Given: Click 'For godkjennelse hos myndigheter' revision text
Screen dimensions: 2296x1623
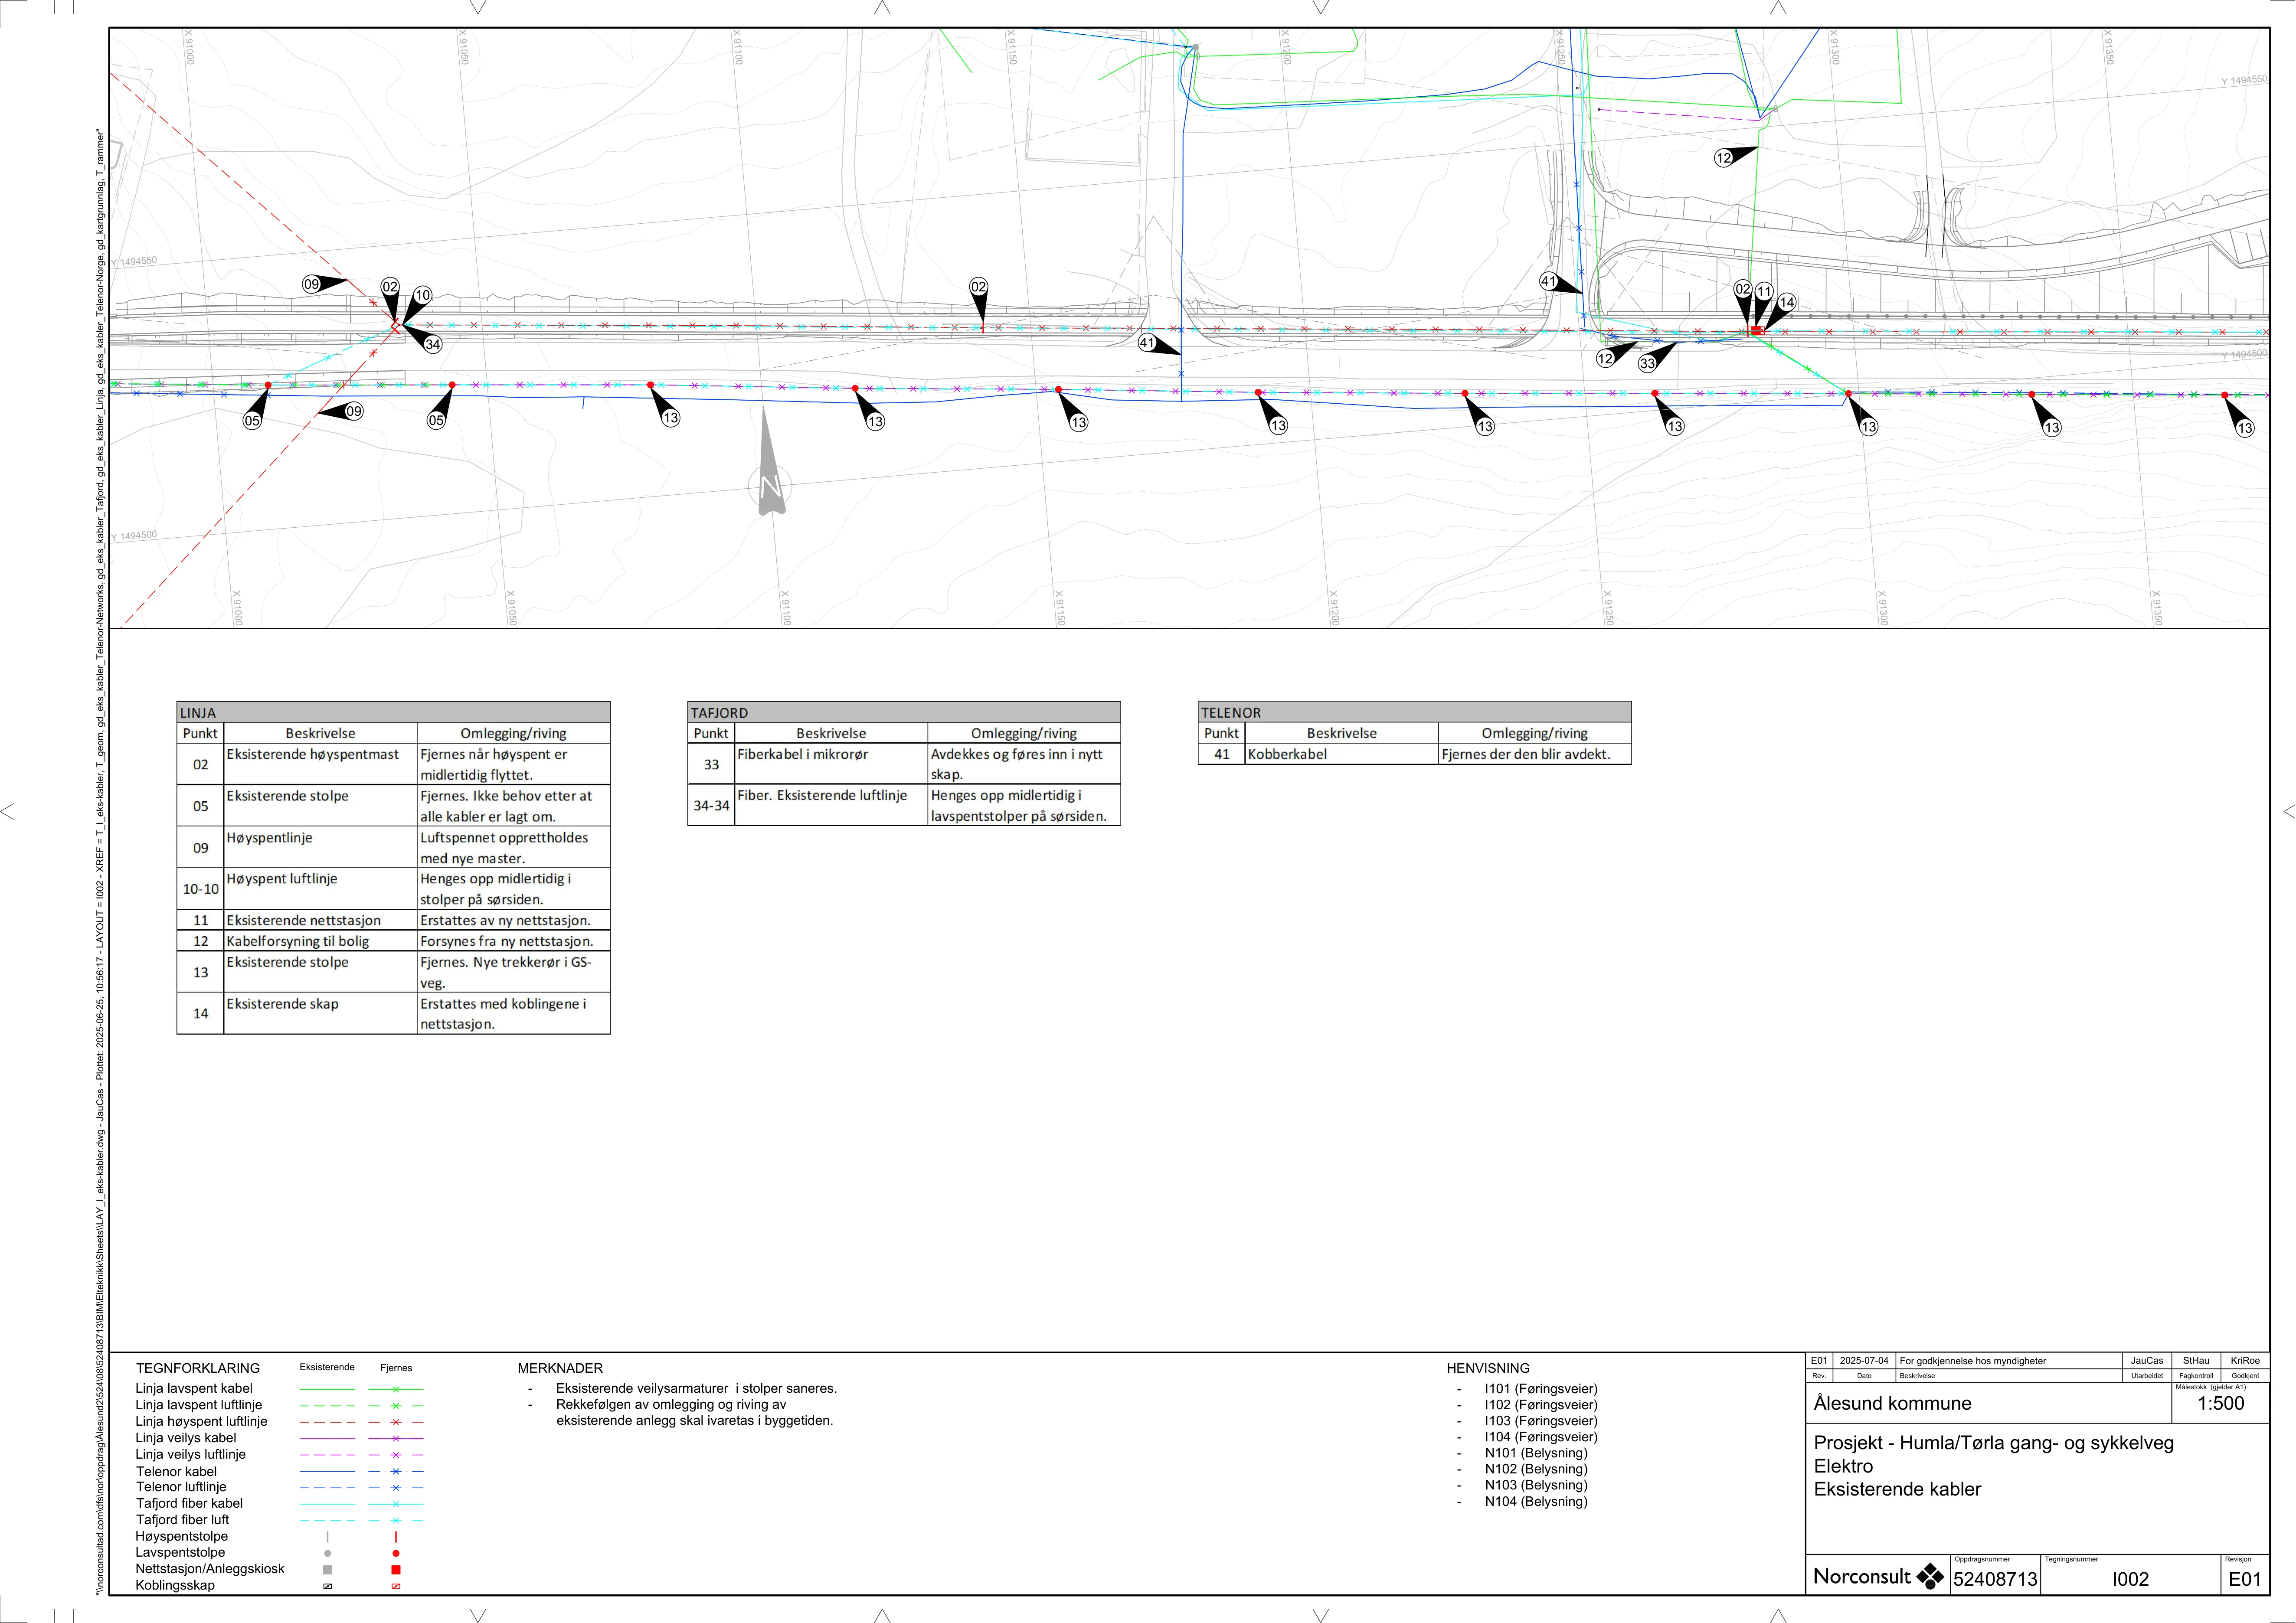Looking at the screenshot, I should (x=1972, y=1361).
